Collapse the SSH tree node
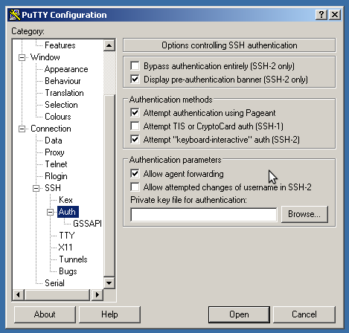Image resolution: width=349 pixels, height=333 pixels. tap(36, 188)
